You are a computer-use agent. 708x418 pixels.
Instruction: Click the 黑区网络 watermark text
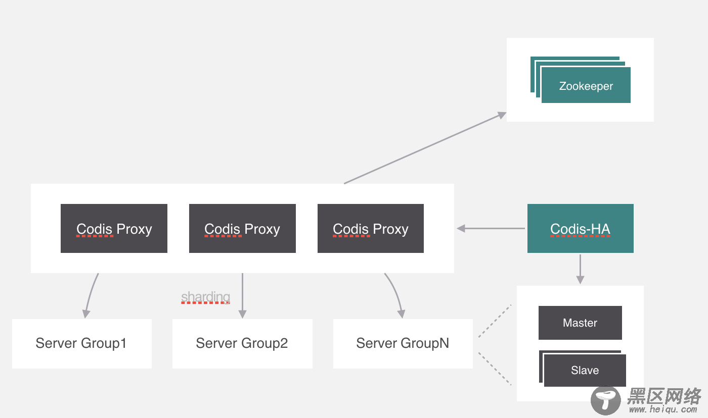[x=664, y=396]
